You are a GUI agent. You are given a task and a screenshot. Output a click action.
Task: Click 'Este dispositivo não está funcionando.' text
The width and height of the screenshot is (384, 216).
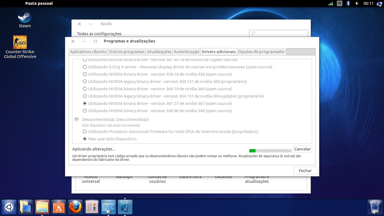111,125
